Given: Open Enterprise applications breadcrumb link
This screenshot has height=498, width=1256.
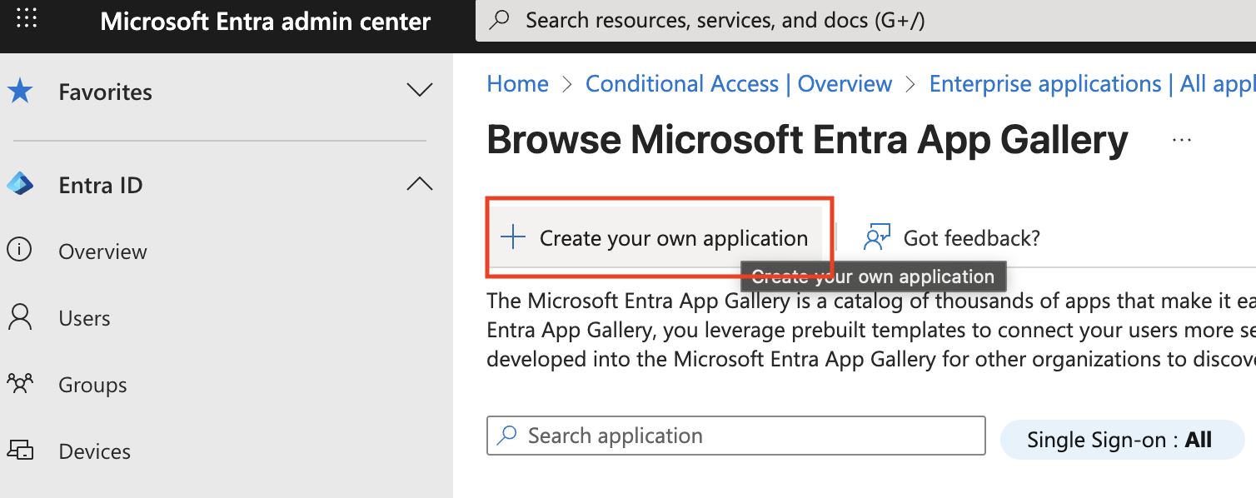Looking at the screenshot, I should coord(1092,84).
